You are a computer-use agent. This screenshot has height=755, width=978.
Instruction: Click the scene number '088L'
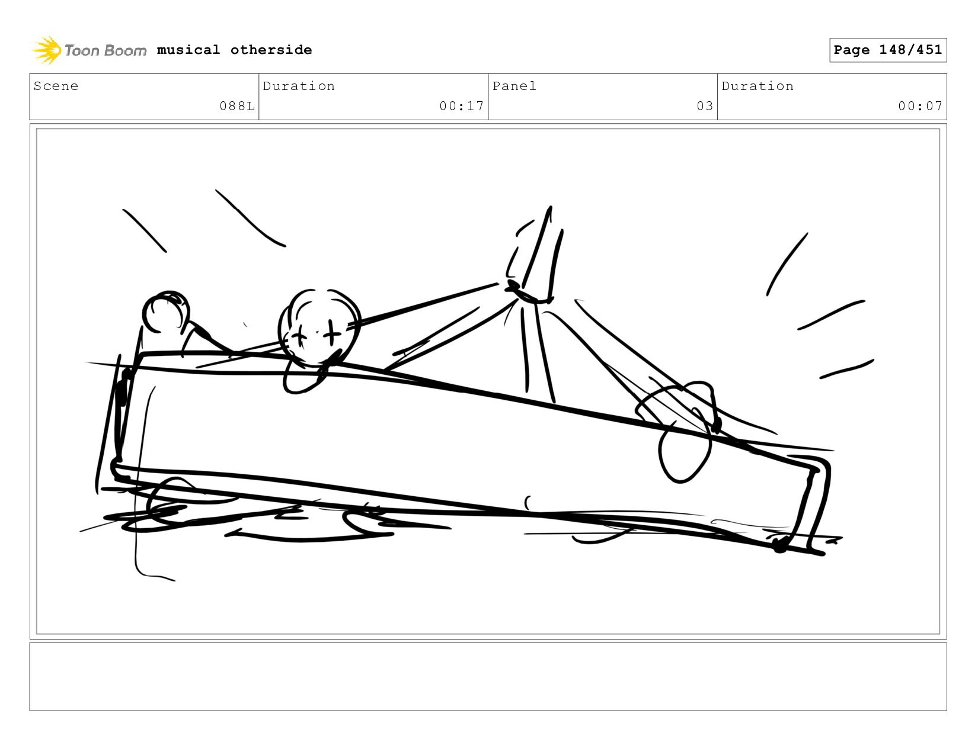pyautogui.click(x=237, y=106)
